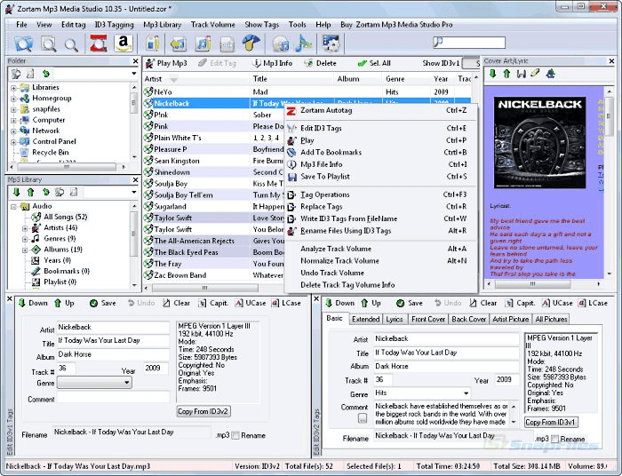
Task: Click save disk icon in Cover Art panel
Action: (522, 74)
